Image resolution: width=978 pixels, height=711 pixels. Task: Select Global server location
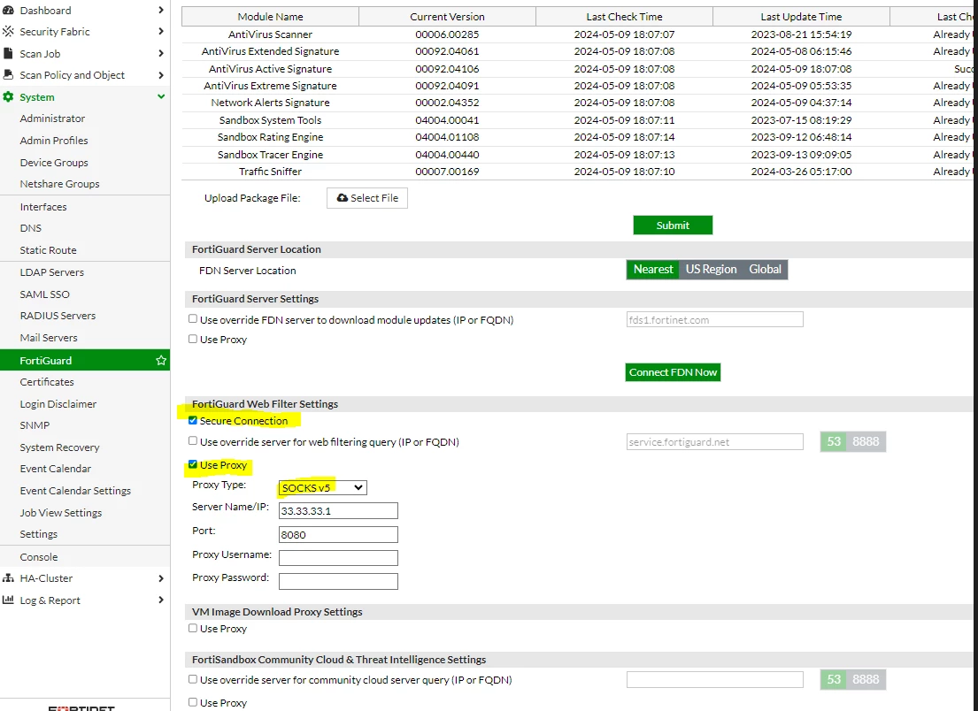coord(765,269)
